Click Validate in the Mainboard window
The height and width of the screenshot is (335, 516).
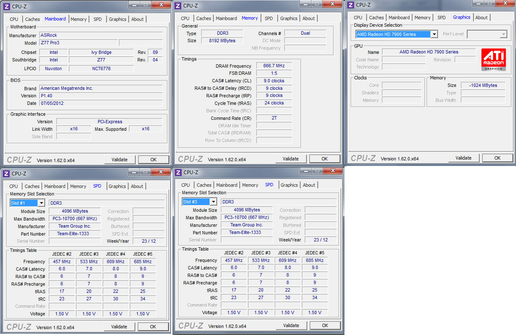pos(119,160)
